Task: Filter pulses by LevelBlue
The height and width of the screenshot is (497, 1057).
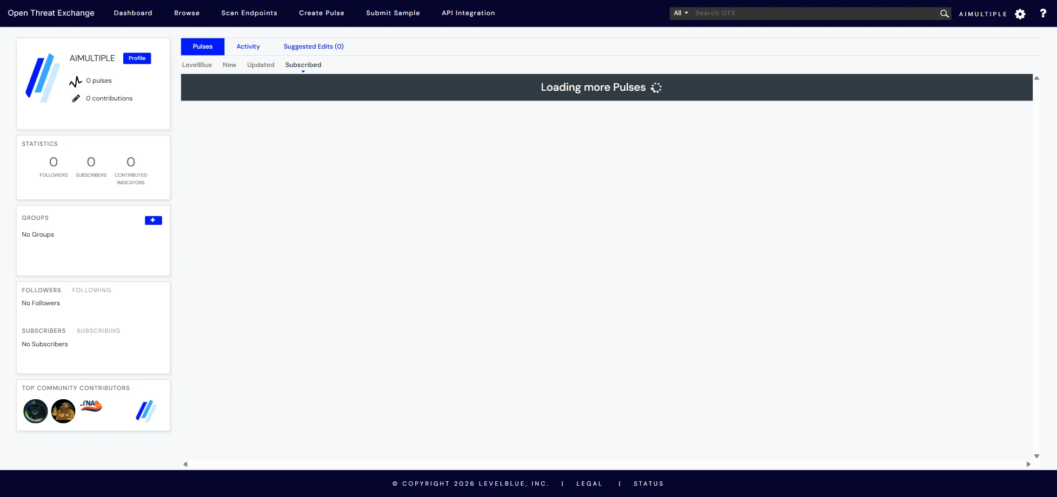Action: pos(197,65)
